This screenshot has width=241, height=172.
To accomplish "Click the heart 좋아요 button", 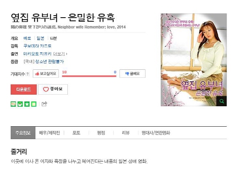I will (x=53, y=89).
